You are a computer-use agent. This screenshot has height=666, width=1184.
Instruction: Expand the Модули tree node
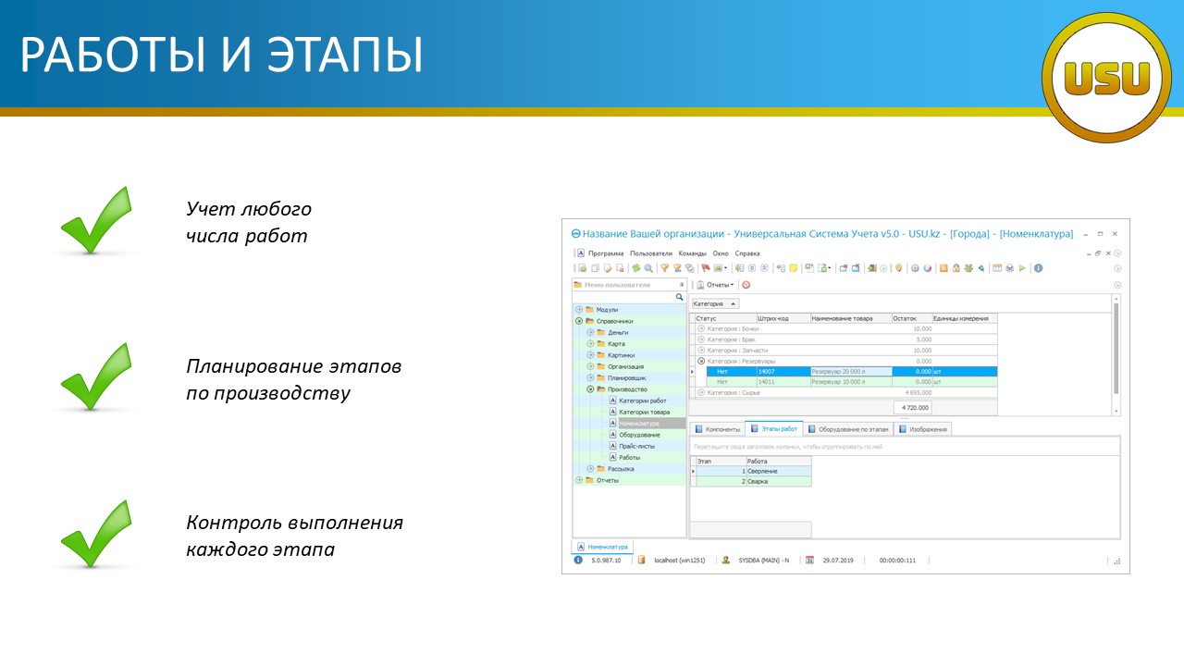579,310
